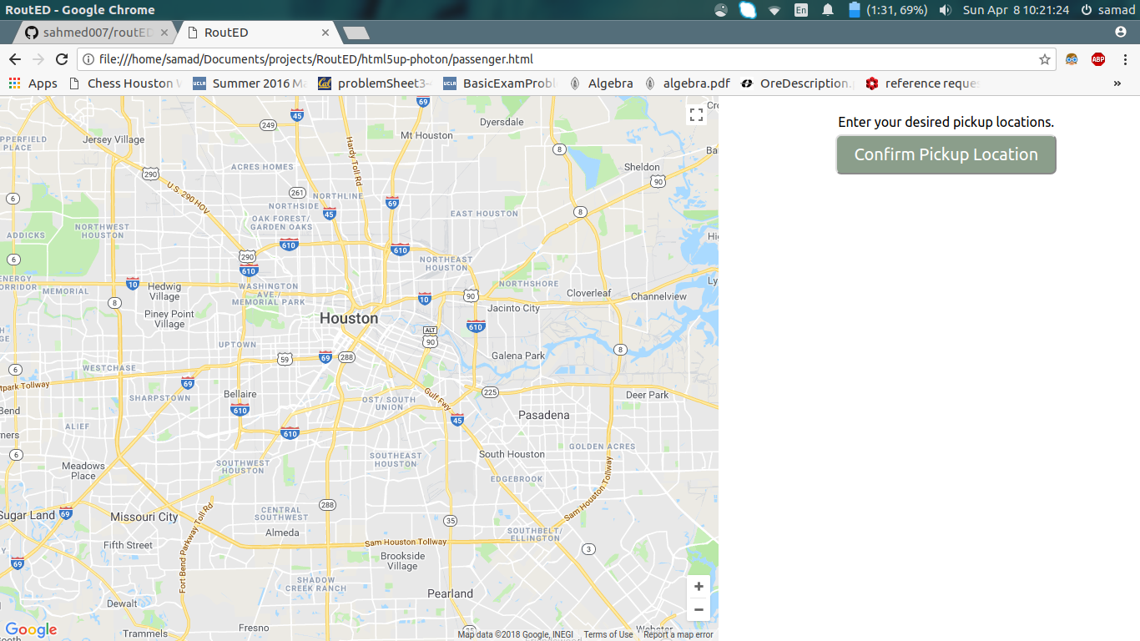Close the RoutED tab

coord(325,33)
